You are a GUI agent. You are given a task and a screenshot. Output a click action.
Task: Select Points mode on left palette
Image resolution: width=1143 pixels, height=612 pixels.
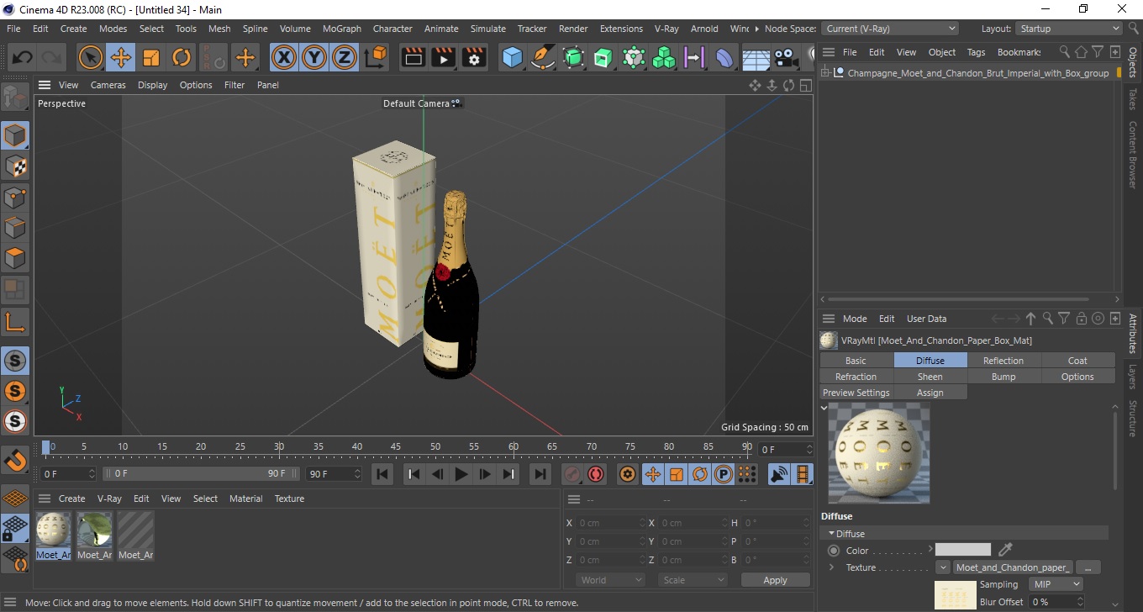tap(15, 198)
